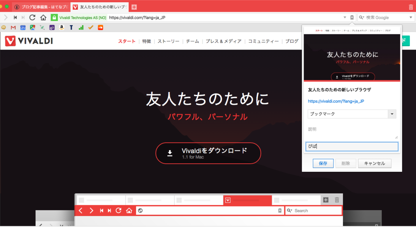Open the ブログ menu item
The height and width of the screenshot is (227, 416).
tap(292, 41)
